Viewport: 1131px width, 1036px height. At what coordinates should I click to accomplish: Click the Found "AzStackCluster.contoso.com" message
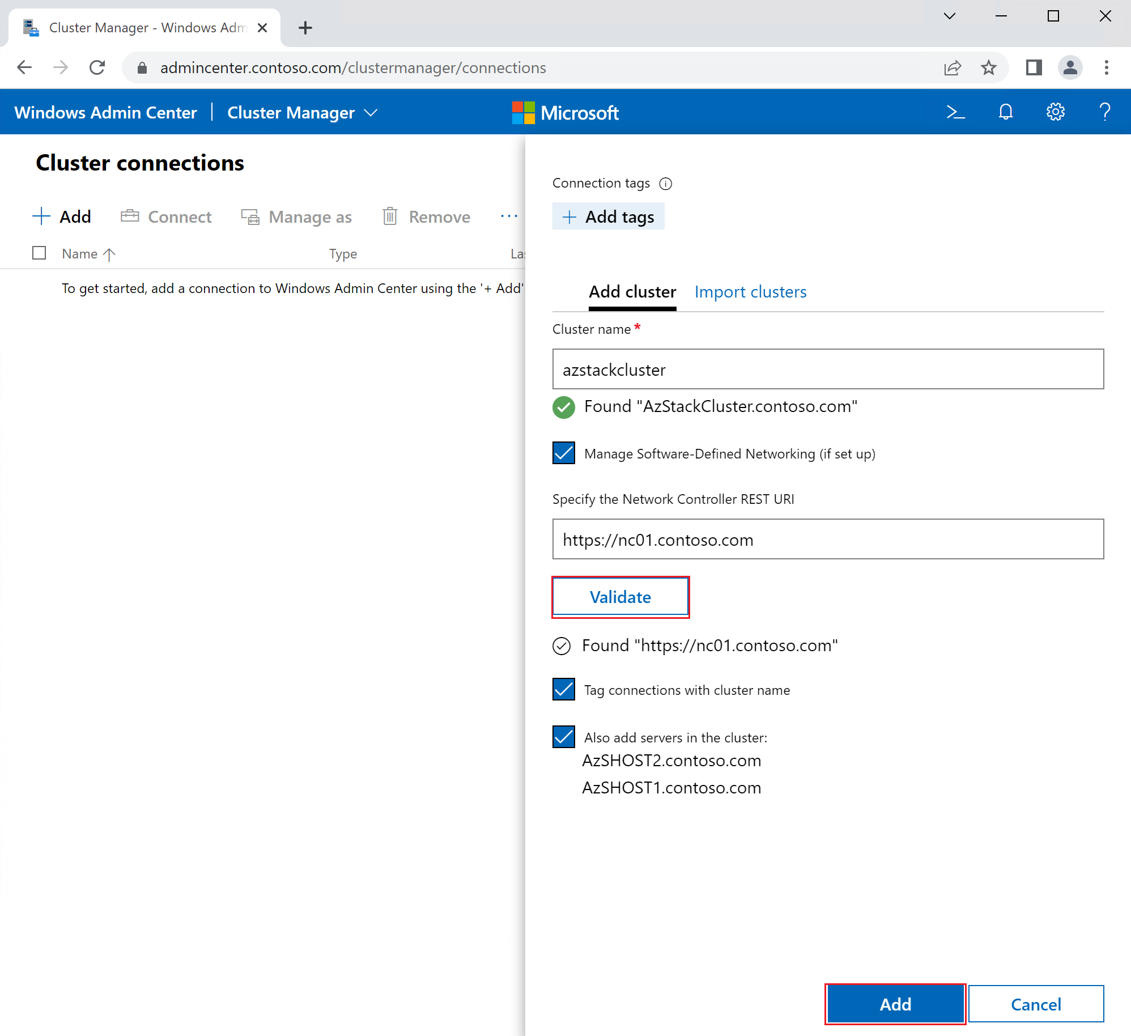coord(721,406)
